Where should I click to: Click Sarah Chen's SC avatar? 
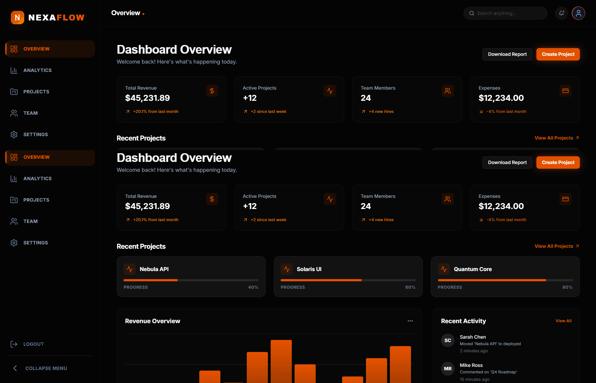(448, 341)
